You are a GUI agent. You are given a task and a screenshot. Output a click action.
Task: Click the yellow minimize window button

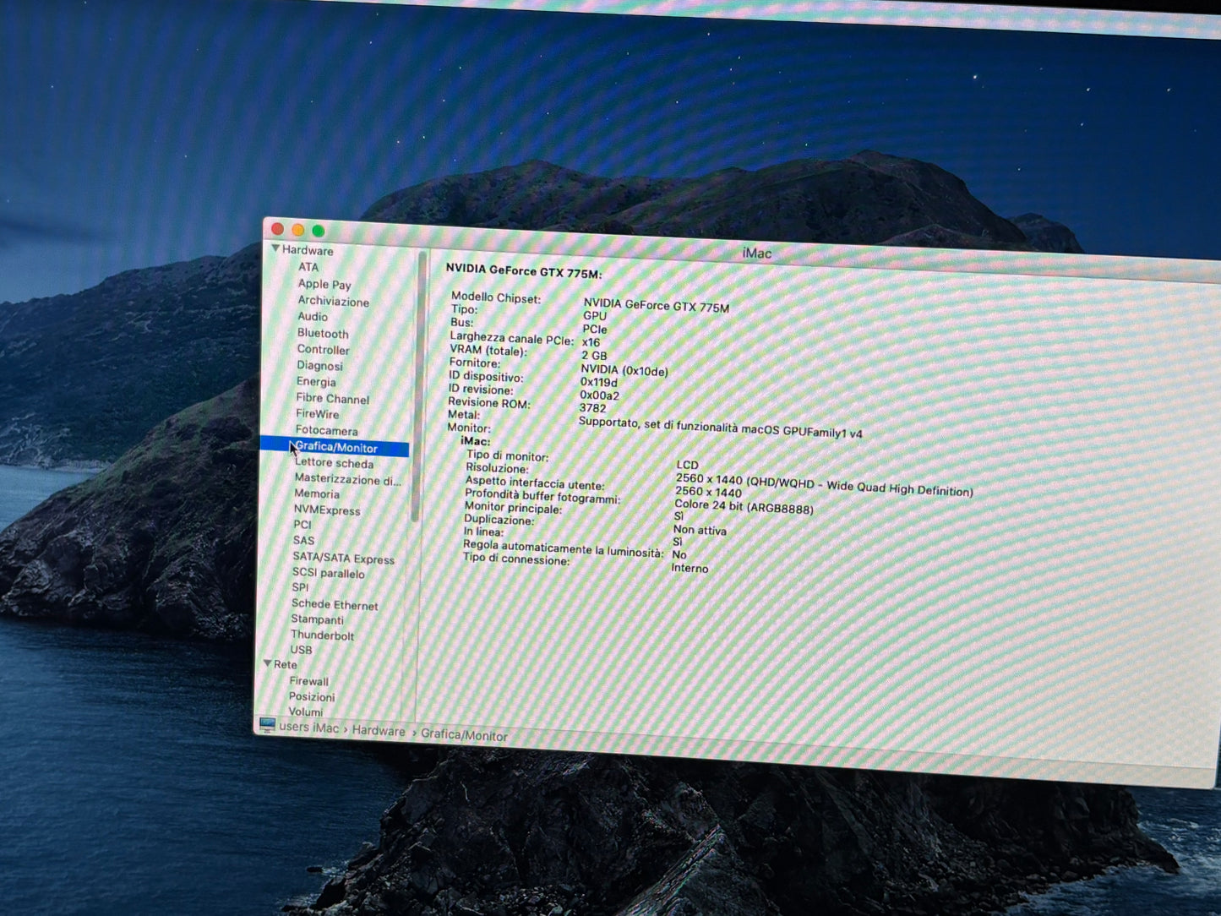297,230
